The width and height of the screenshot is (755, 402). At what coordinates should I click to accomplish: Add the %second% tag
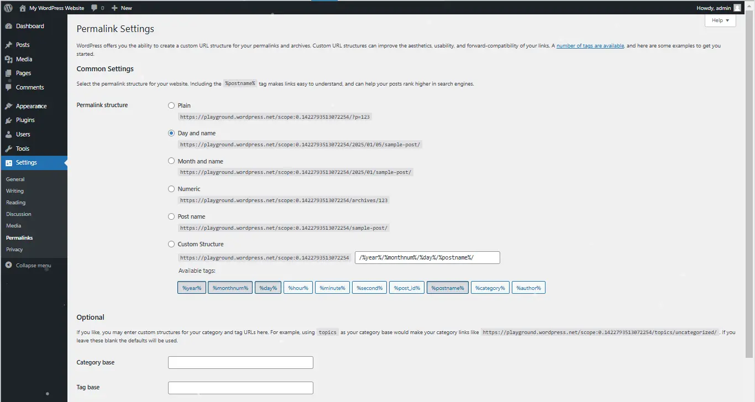369,288
